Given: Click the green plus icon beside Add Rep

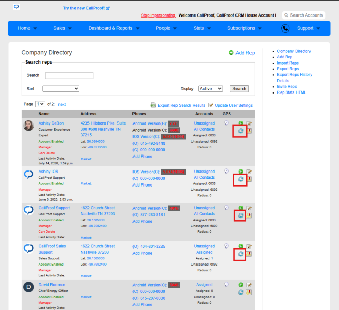Looking at the screenshot, I should [231, 53].
